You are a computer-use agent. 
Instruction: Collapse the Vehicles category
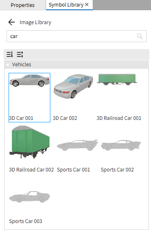point(8,65)
